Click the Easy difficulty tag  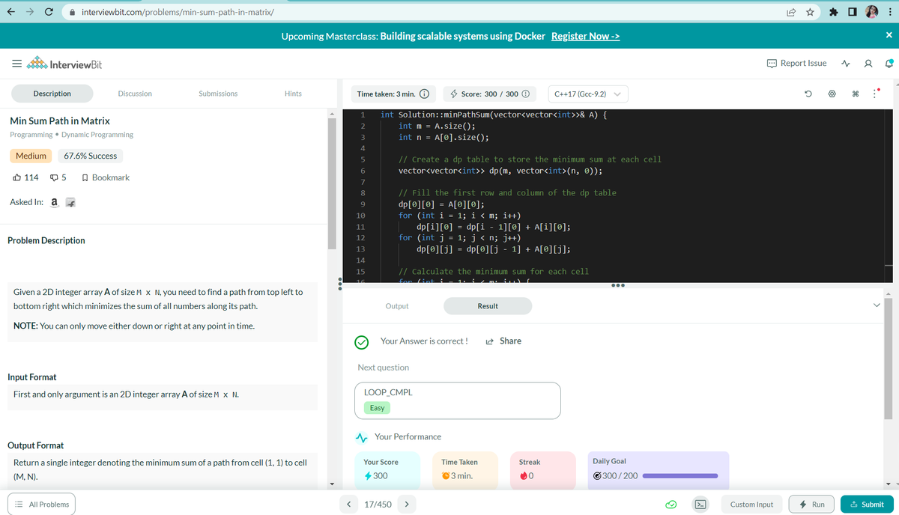pyautogui.click(x=377, y=408)
